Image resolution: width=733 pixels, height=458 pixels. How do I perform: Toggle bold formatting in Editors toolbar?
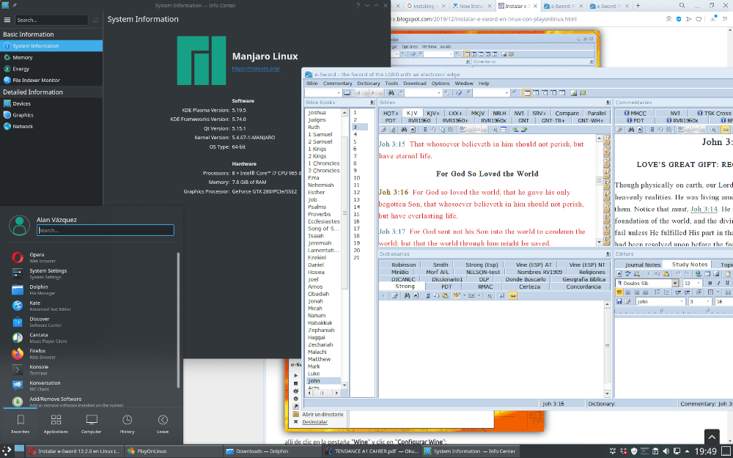pyautogui.click(x=710, y=283)
